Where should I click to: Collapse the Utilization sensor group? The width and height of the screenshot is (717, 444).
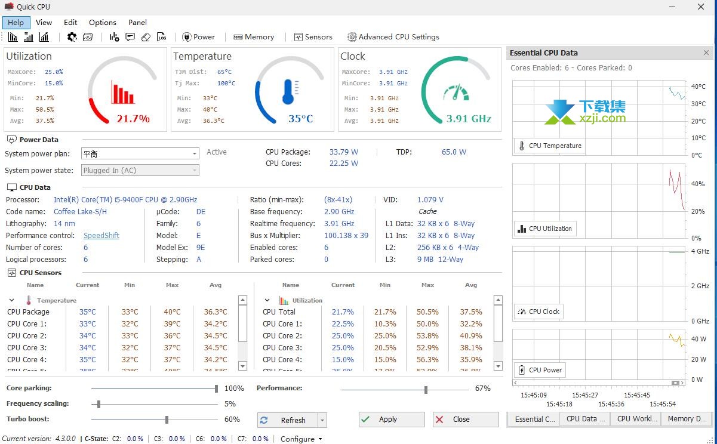point(267,300)
